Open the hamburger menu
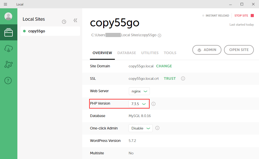 [5, 4]
